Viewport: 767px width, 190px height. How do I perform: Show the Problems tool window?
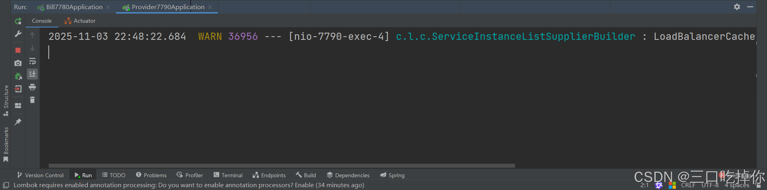pyautogui.click(x=151, y=175)
